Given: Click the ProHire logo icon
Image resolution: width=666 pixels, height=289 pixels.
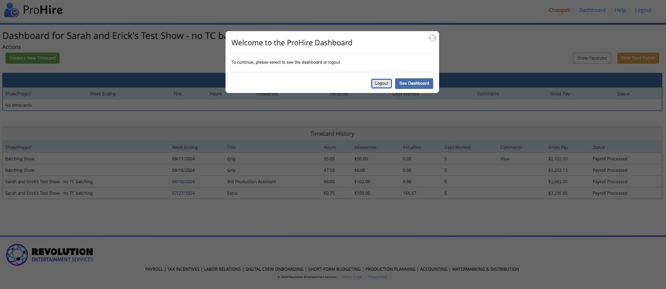Looking at the screenshot, I should point(11,10).
